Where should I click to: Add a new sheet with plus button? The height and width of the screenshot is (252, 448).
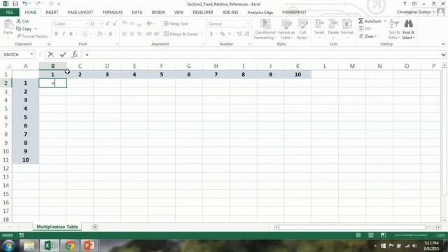tap(95, 227)
